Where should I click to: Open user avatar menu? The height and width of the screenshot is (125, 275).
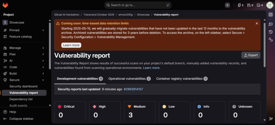pos(270,5)
